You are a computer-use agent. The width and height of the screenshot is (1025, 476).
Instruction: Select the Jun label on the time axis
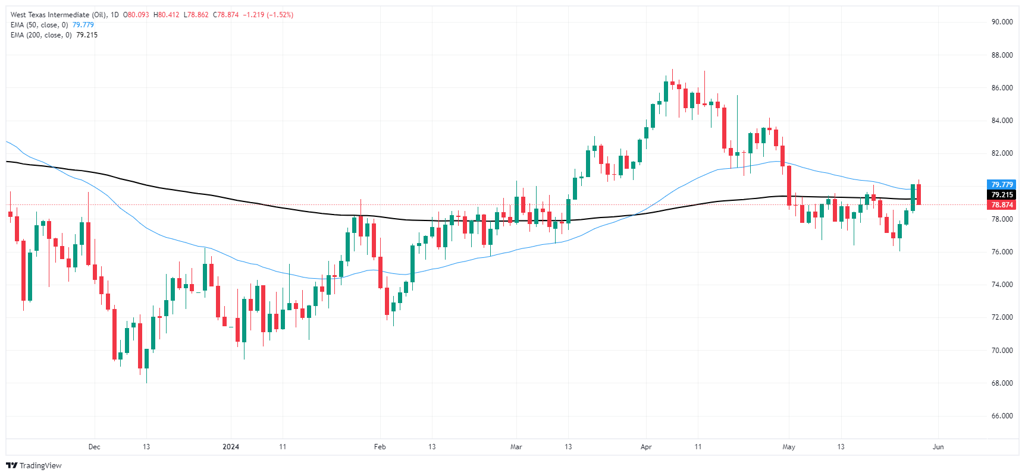[x=938, y=447]
